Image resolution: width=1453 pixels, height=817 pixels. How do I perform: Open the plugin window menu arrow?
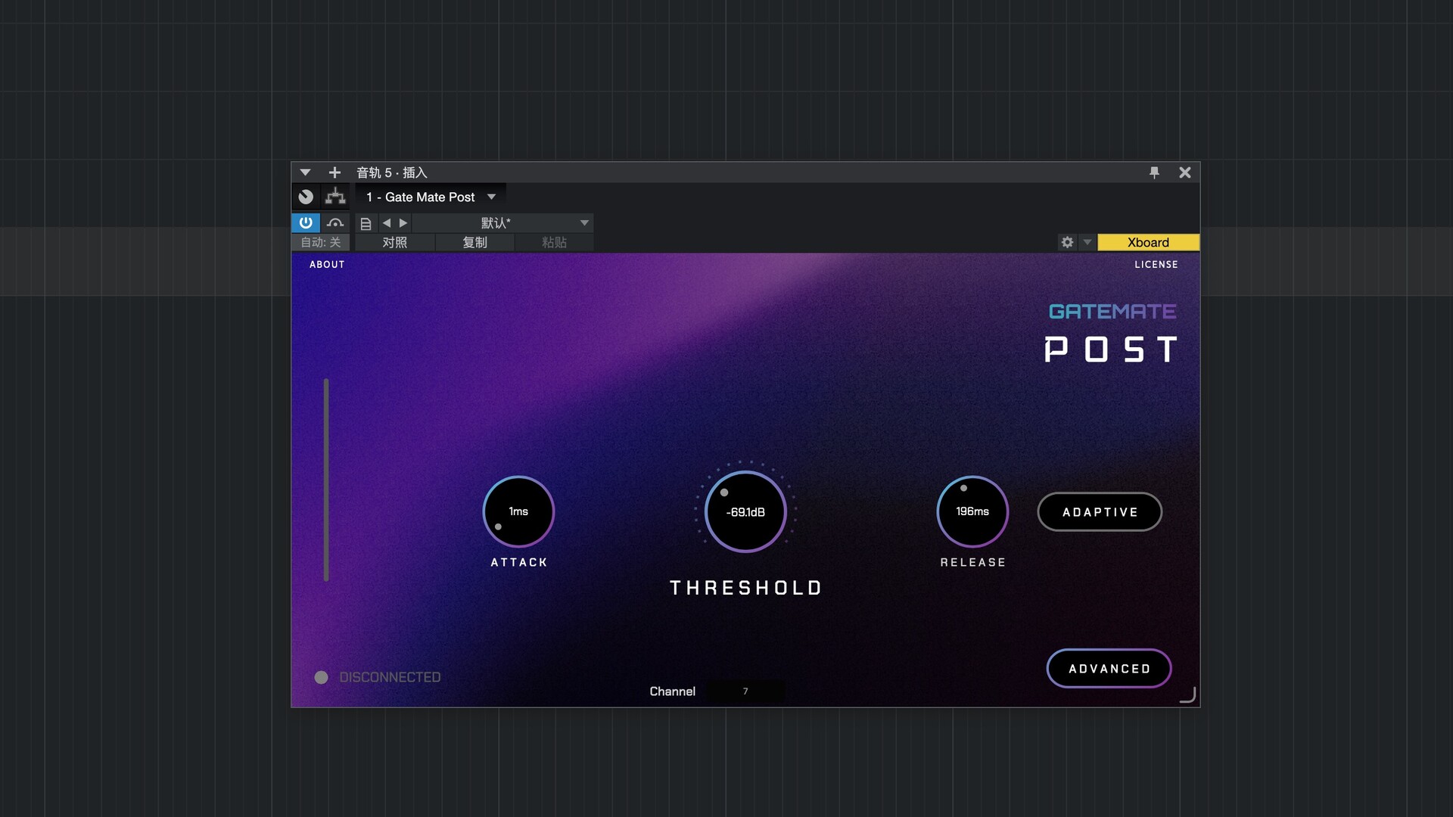click(305, 172)
